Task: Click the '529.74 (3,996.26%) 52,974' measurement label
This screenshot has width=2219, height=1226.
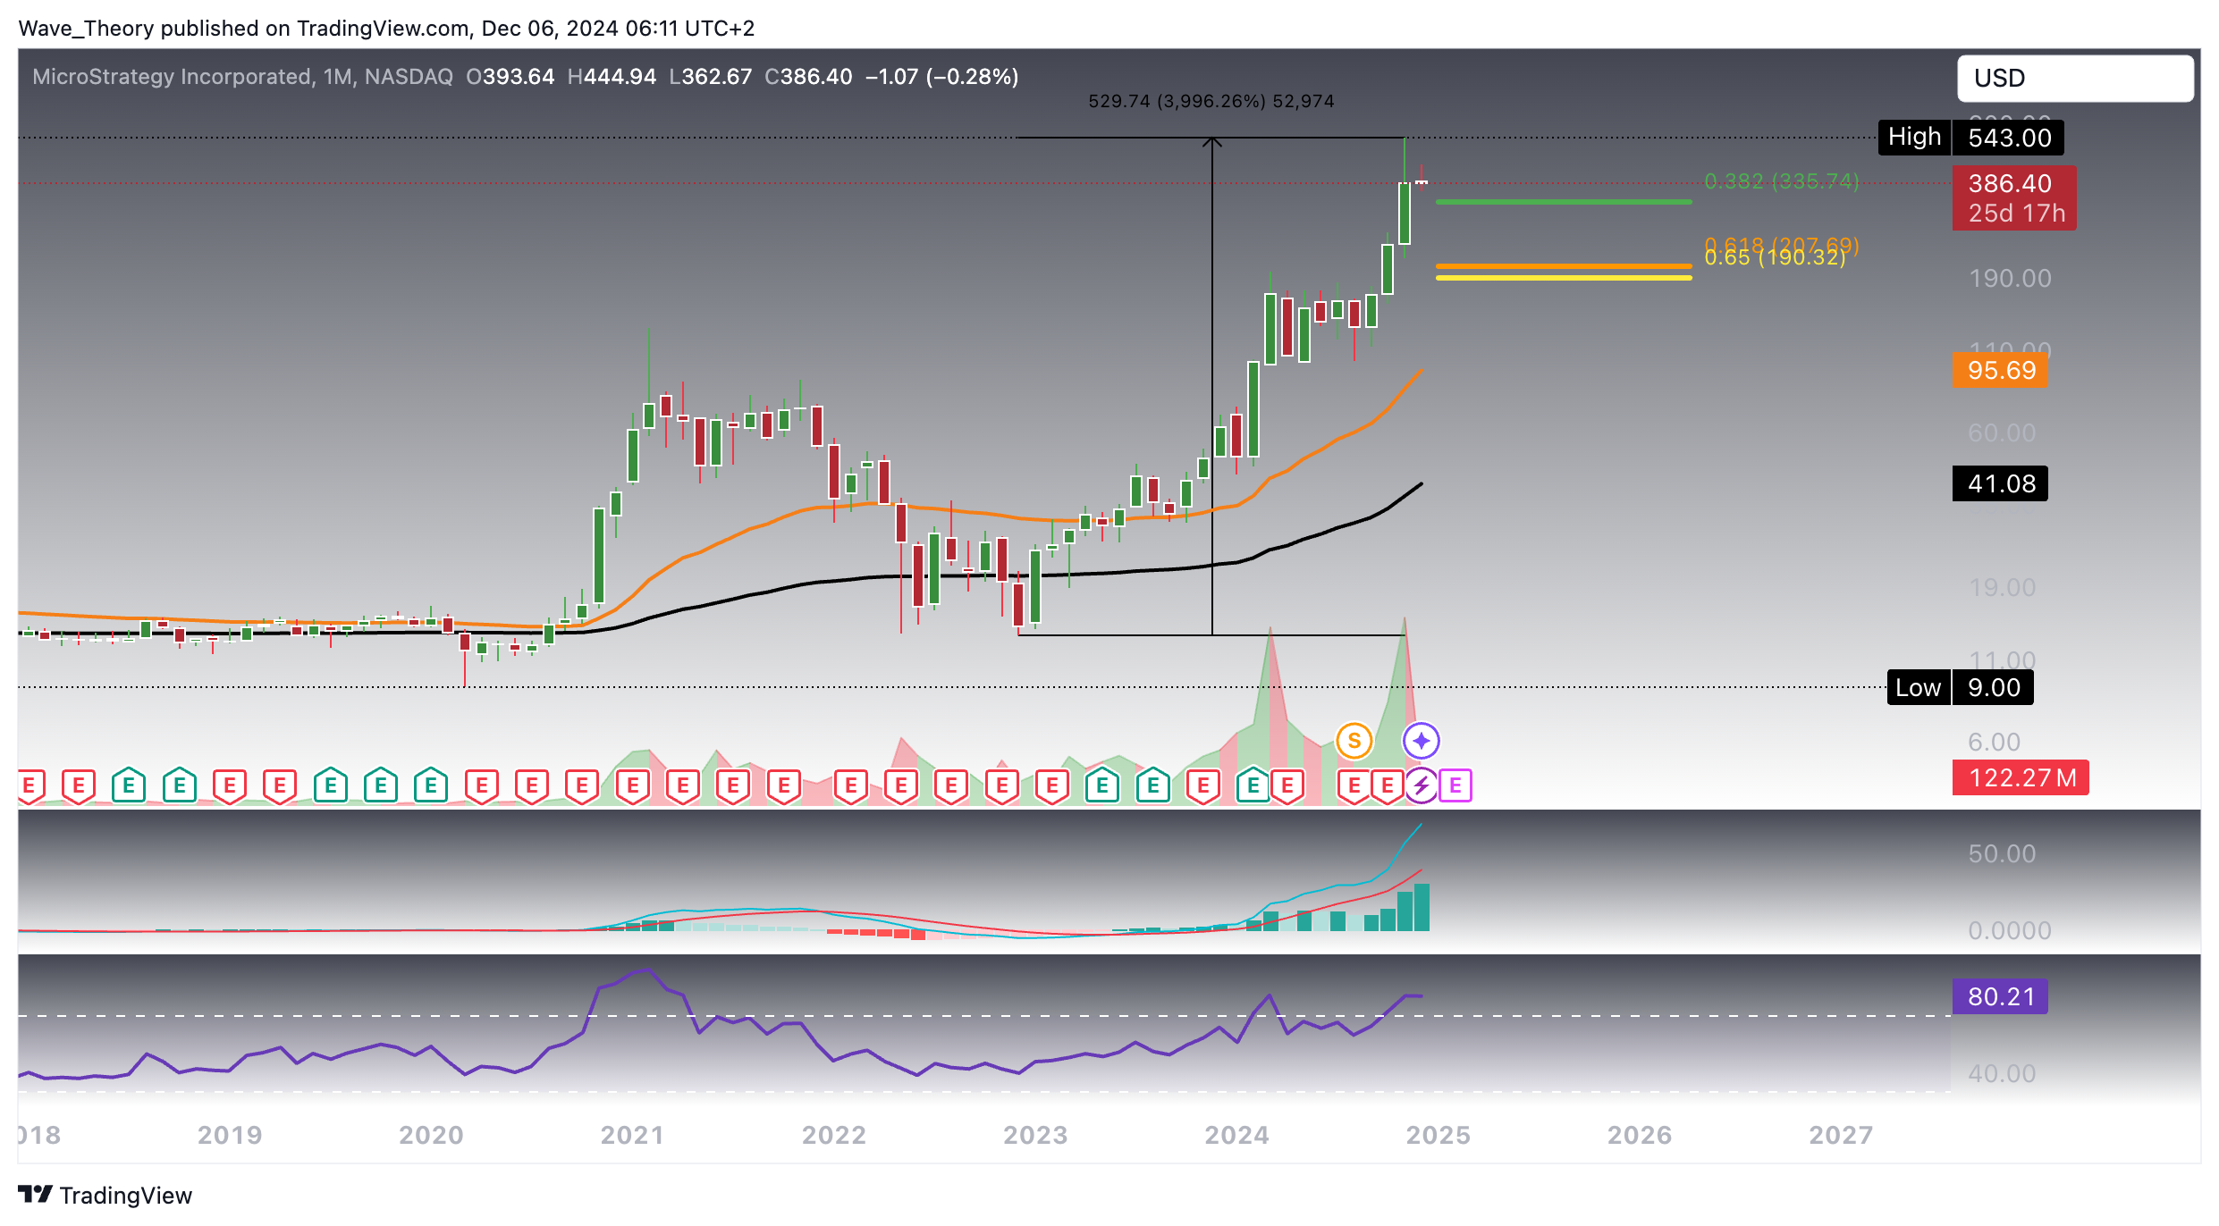Action: tap(1211, 102)
